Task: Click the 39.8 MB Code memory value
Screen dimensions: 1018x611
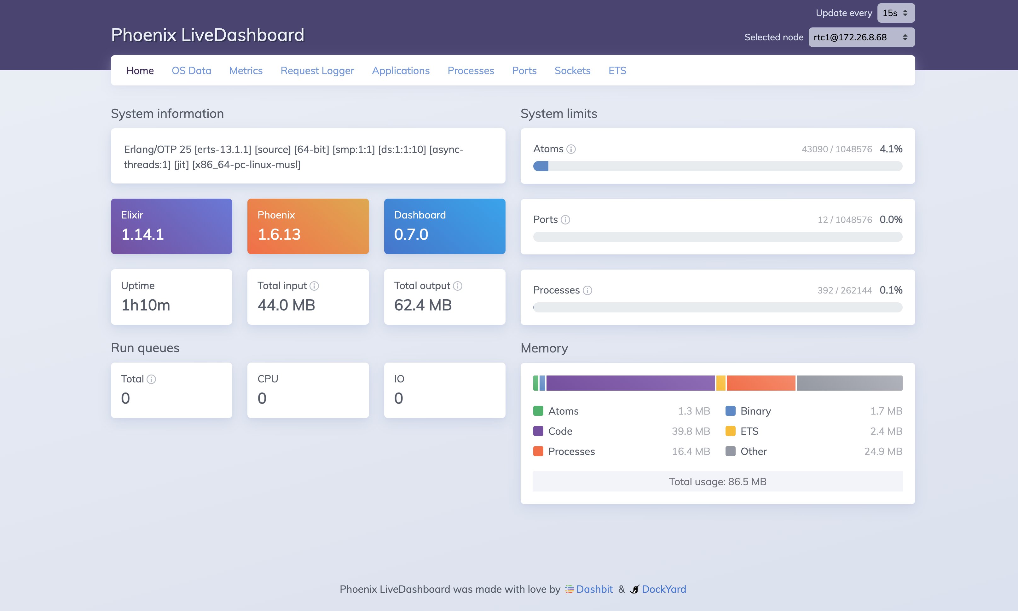Action: click(691, 431)
